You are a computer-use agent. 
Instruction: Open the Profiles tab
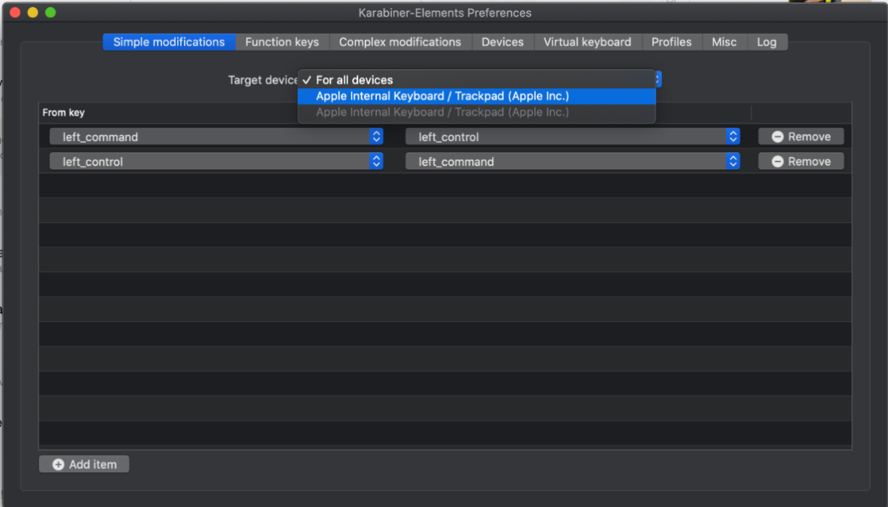tap(671, 42)
